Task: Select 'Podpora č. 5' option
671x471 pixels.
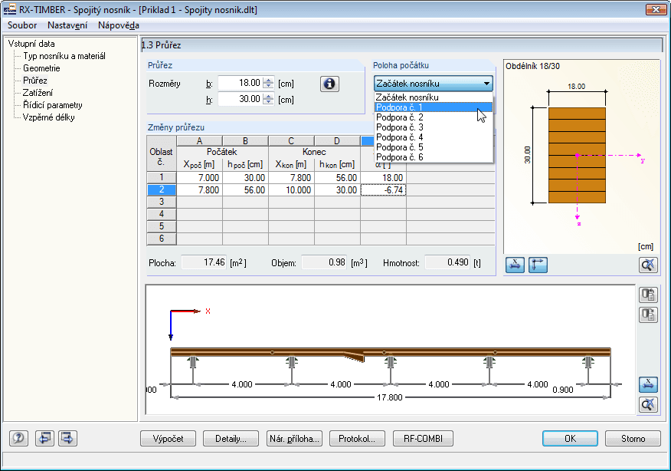Action: coord(434,147)
